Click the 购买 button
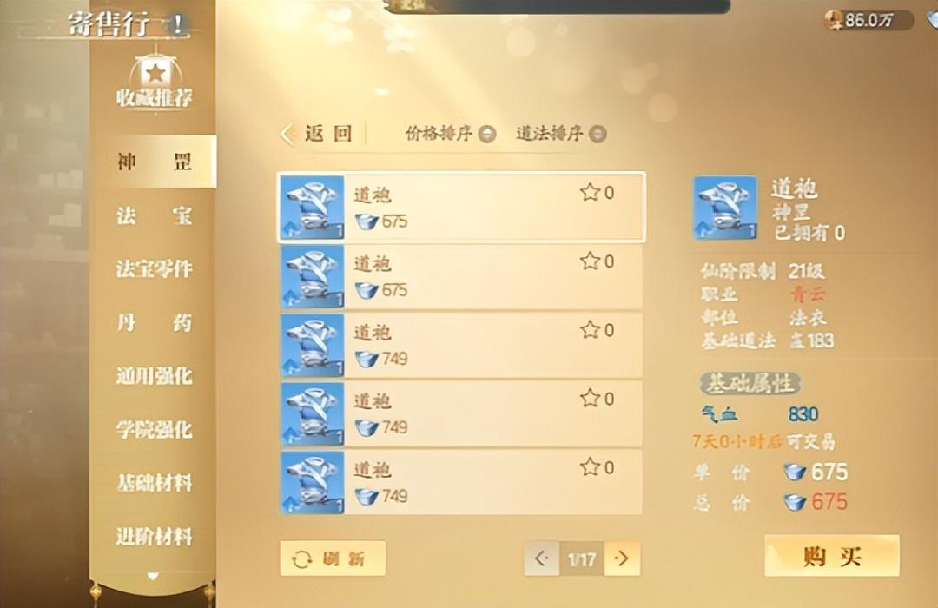This screenshot has height=608, width=938. coord(832,556)
